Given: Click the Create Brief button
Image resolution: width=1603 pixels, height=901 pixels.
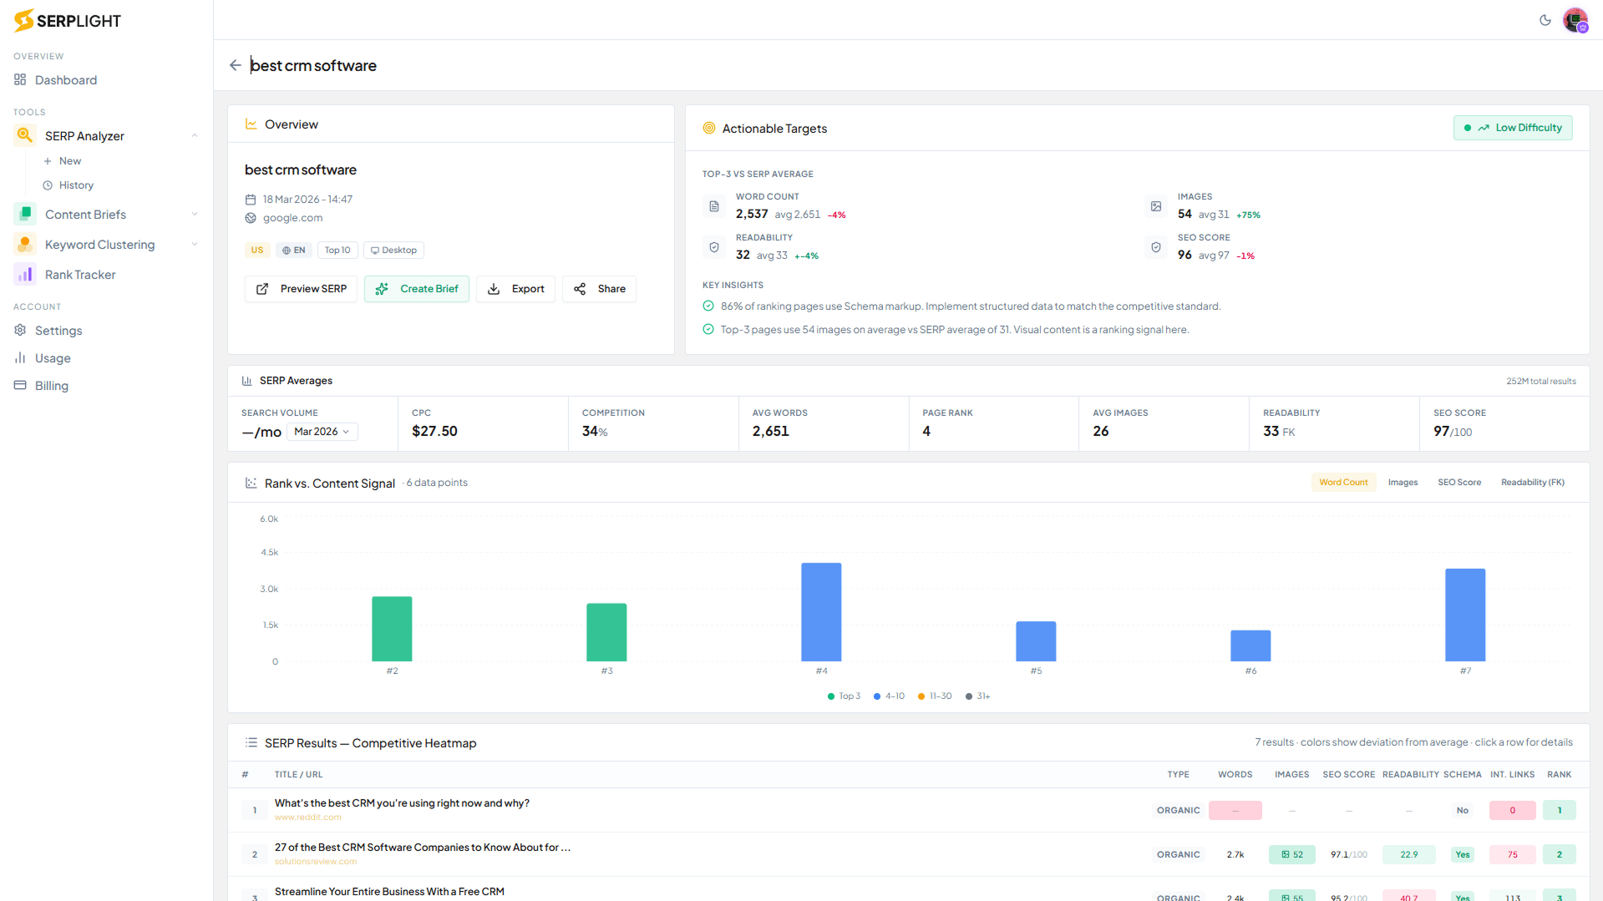Looking at the screenshot, I should (416, 288).
